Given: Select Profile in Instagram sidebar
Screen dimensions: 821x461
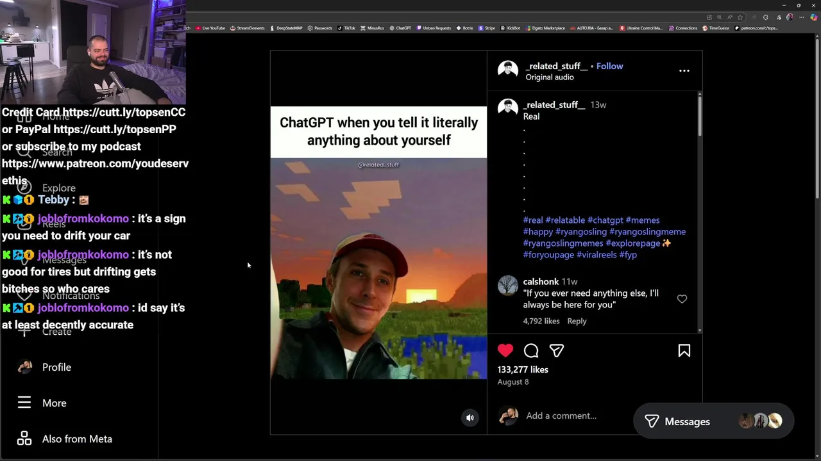Looking at the screenshot, I should click(x=56, y=367).
